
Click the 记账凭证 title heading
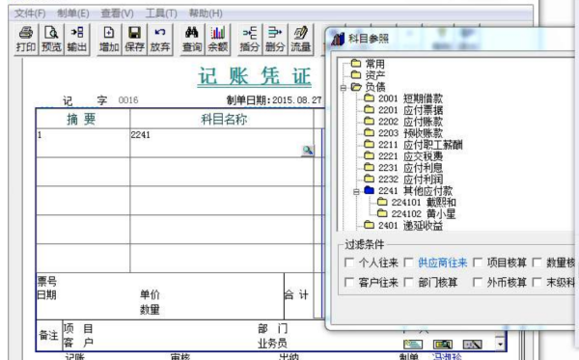pyautogui.click(x=255, y=76)
